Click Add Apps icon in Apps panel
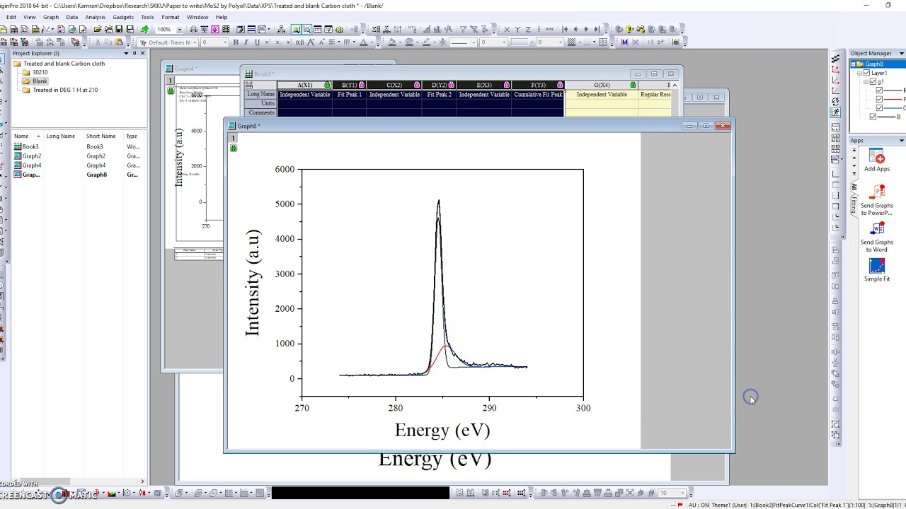The width and height of the screenshot is (906, 509). coord(876,157)
